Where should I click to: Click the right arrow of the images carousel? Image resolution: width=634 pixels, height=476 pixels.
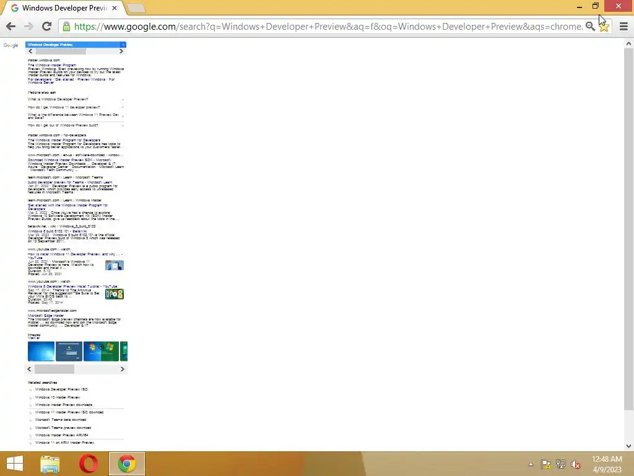122,369
